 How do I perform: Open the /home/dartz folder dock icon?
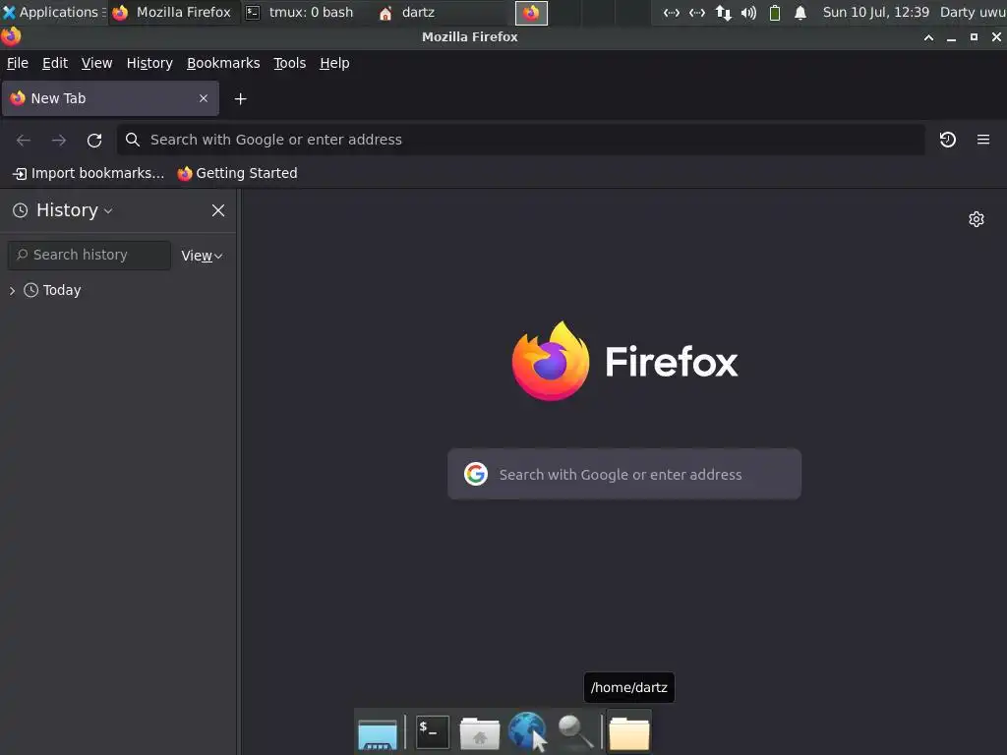click(x=629, y=733)
